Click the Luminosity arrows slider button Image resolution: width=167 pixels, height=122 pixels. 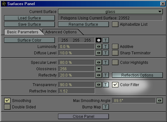pos(99,47)
